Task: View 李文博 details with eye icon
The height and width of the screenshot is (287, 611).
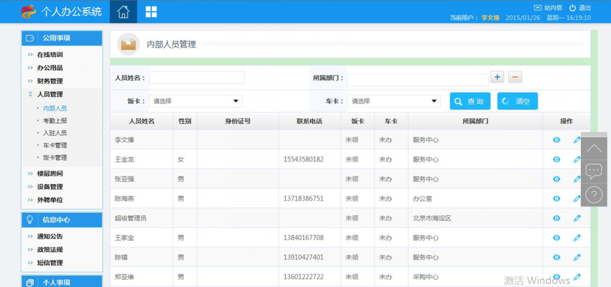Action: (557, 140)
